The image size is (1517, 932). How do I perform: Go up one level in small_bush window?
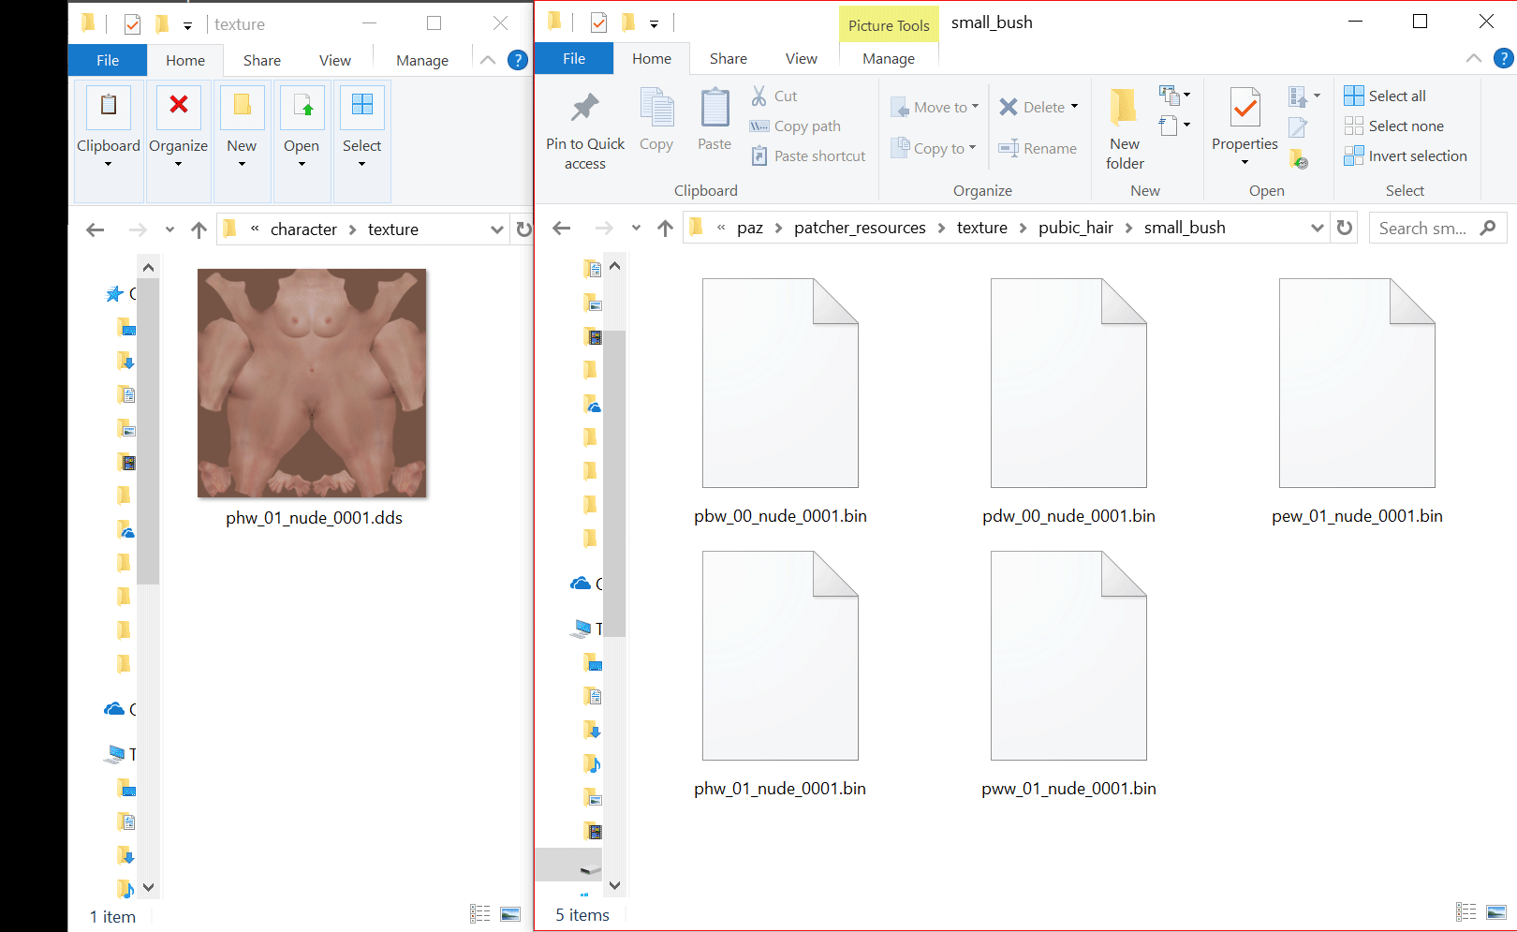(x=665, y=228)
